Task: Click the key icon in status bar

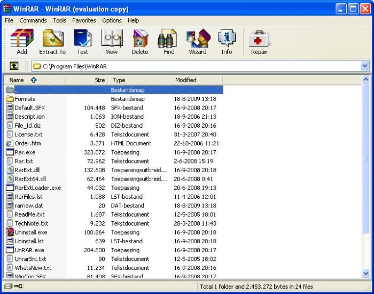Action: pos(18,286)
